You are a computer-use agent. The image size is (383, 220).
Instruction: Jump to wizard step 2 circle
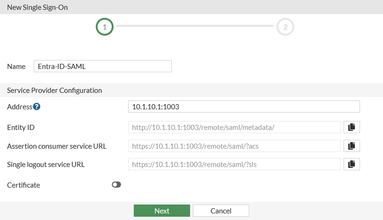pos(285,27)
